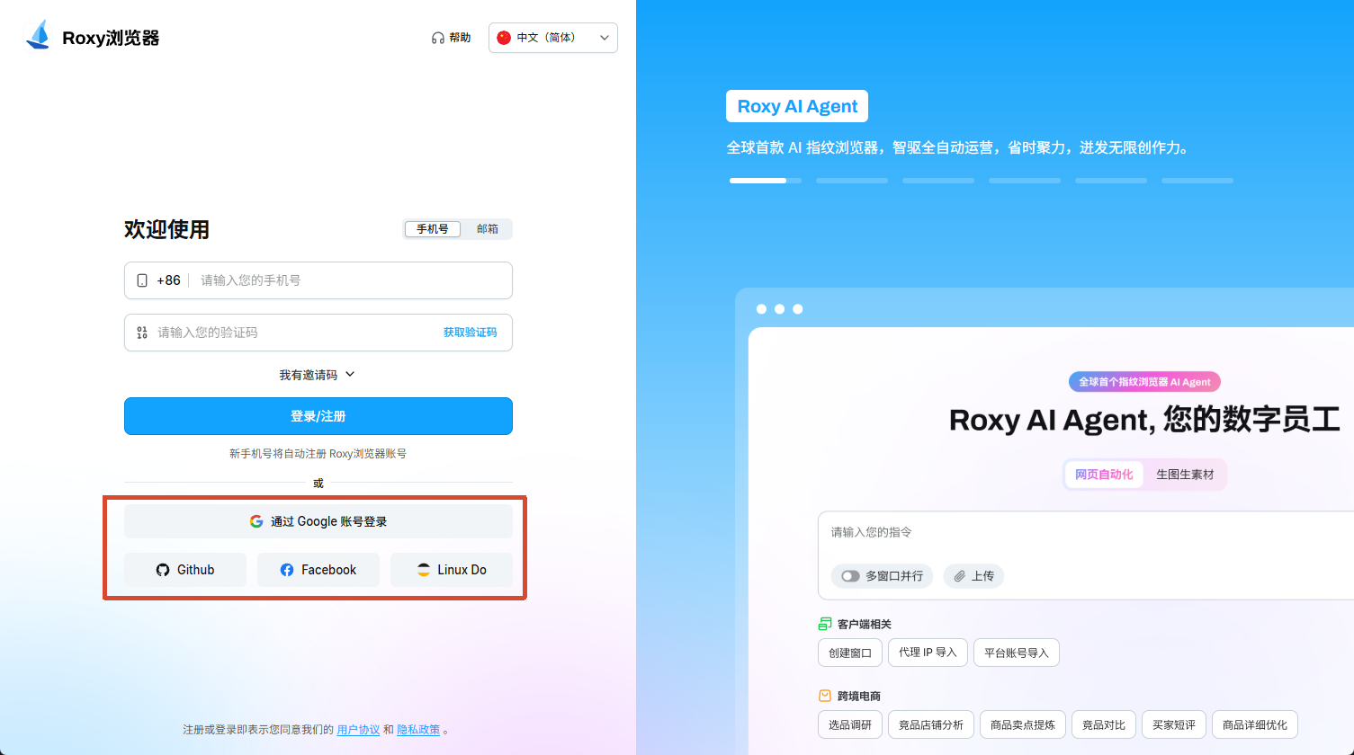
Task: Click the verification code field icon
Action: 142,333
